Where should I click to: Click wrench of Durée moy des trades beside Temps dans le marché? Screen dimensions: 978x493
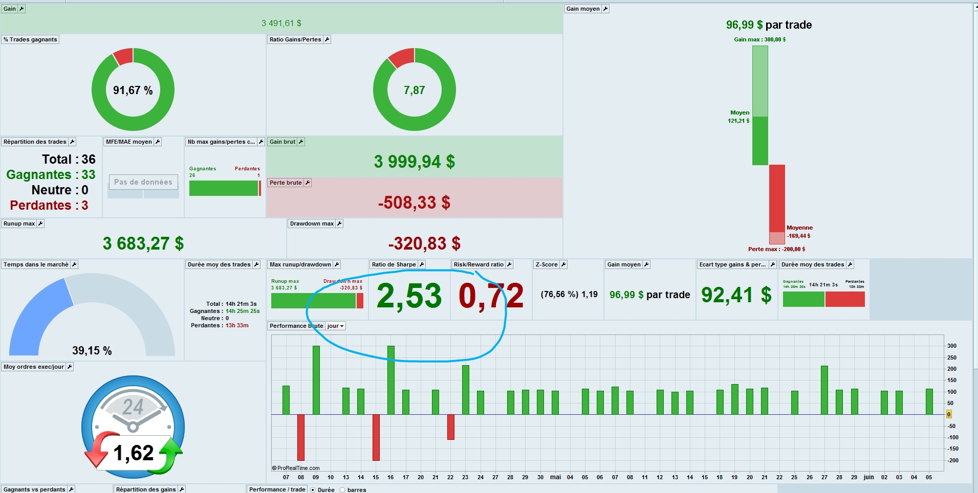pyautogui.click(x=256, y=264)
